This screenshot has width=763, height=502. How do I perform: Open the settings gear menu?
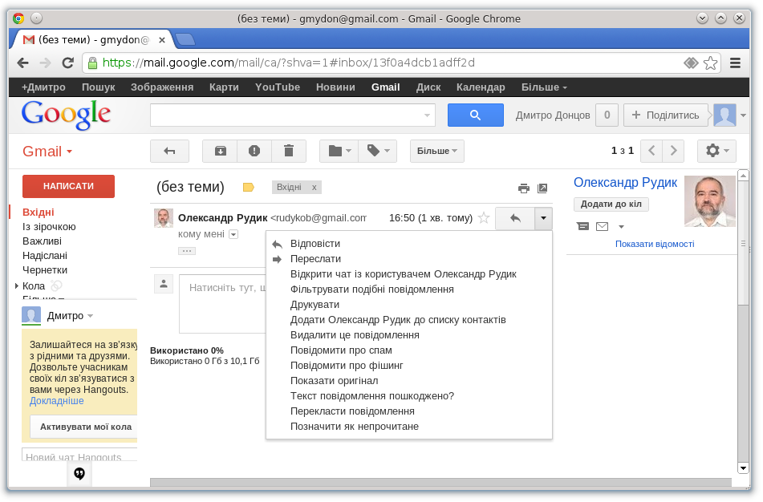point(716,151)
